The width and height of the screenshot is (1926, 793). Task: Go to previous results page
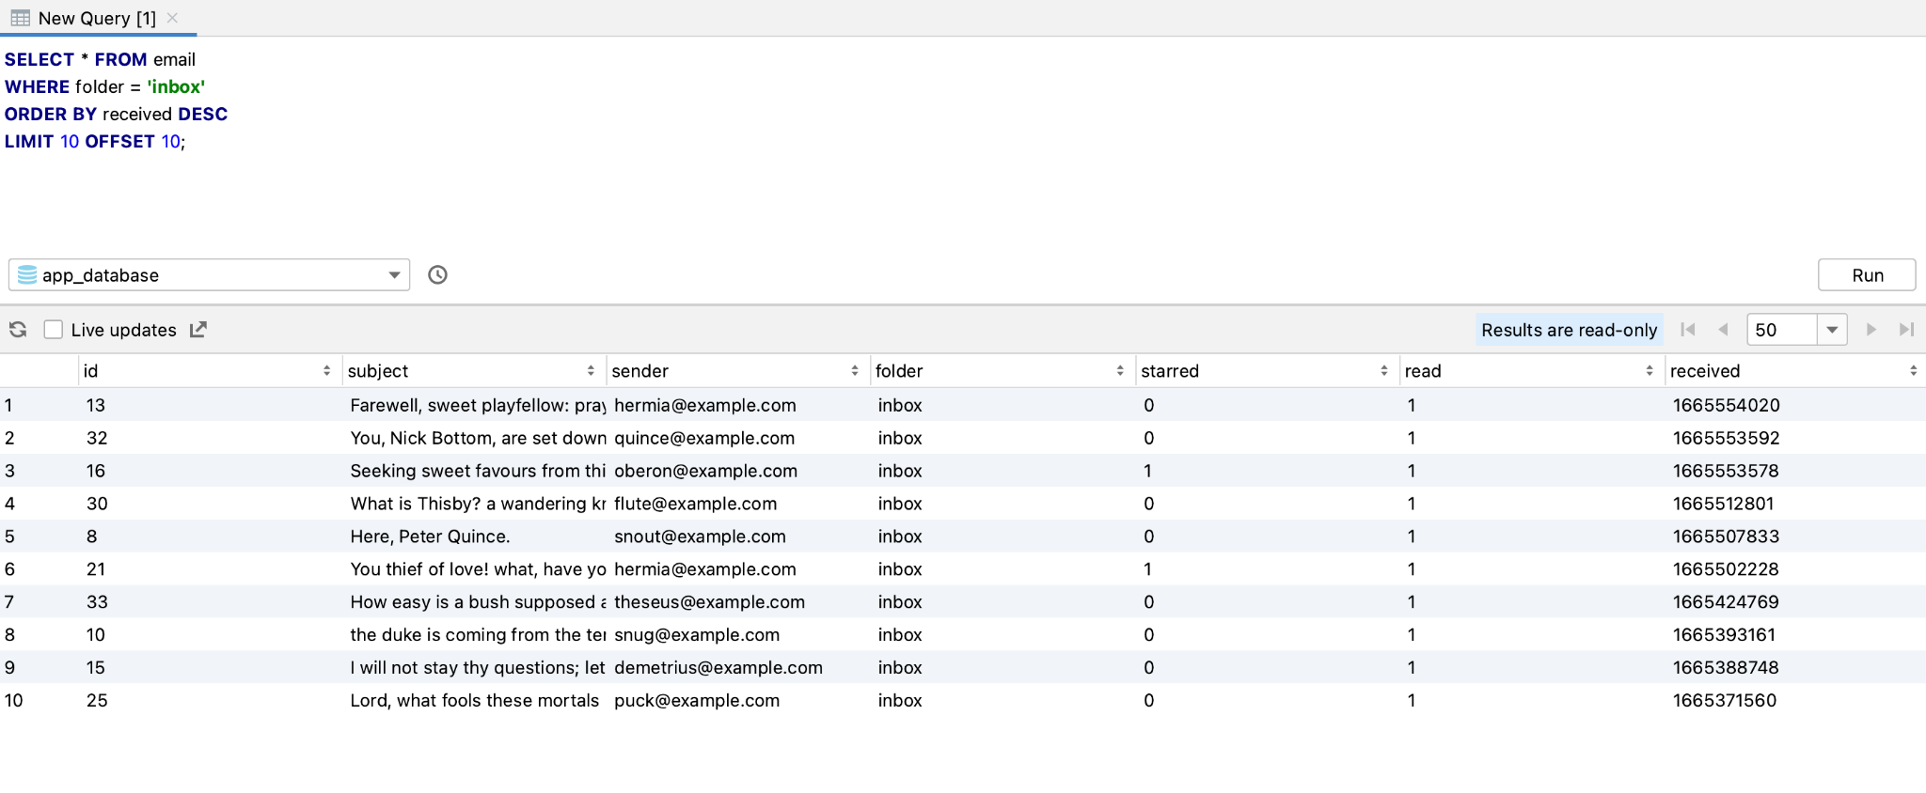[1723, 330]
